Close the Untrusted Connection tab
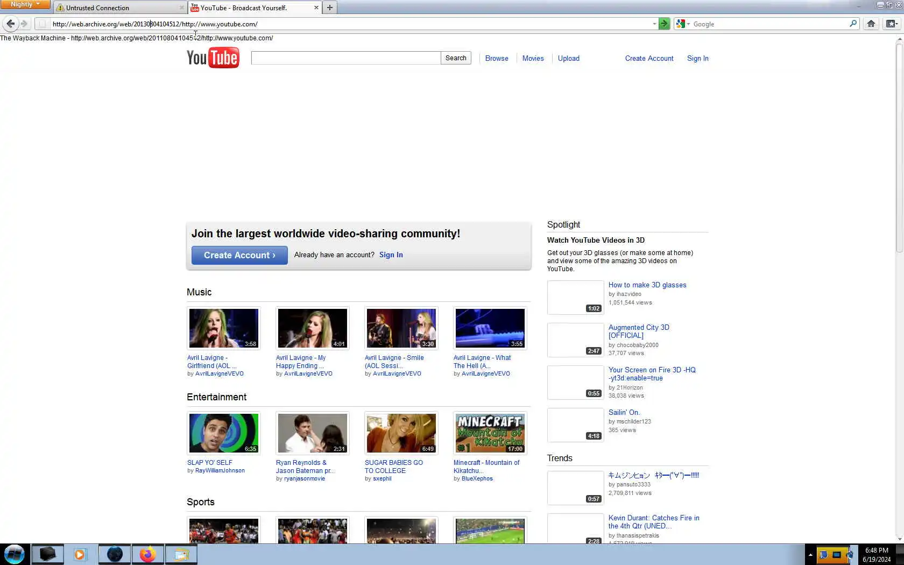 (181, 8)
